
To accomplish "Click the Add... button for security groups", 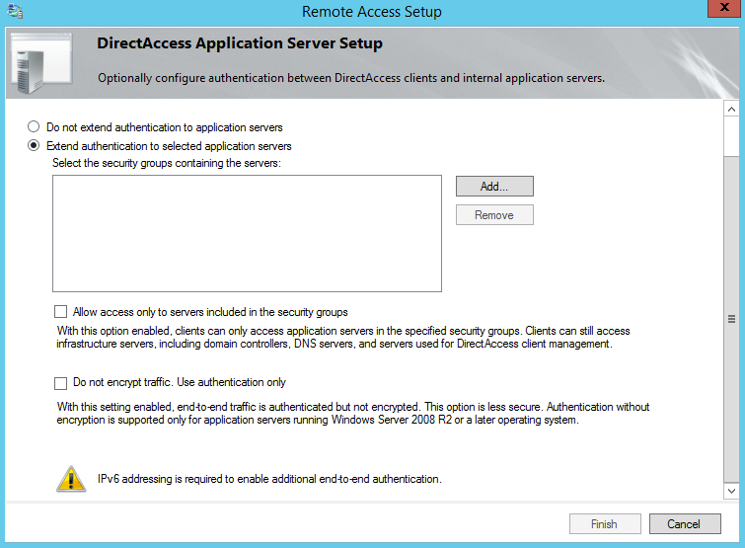I will pyautogui.click(x=494, y=187).
